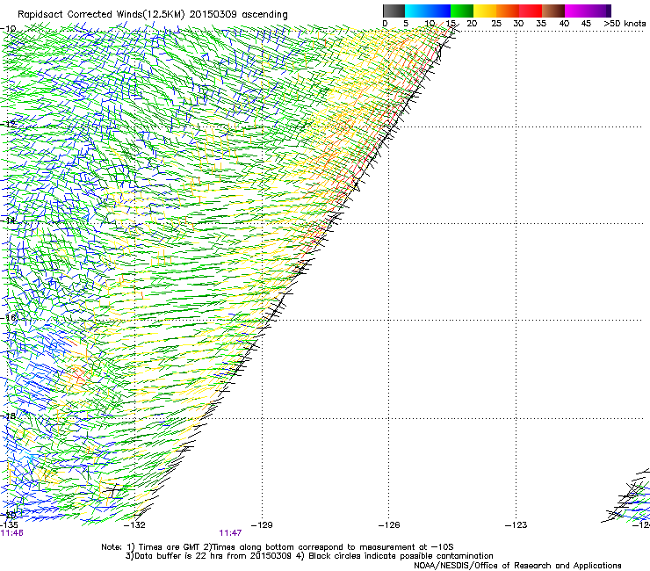Viewport: 650px width, 571px height.
Task: Click the note 'Data buffer is 22 hrs'
Action: 177,556
